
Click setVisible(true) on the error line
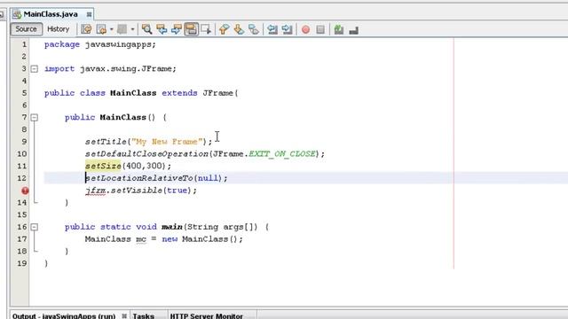click(x=151, y=191)
